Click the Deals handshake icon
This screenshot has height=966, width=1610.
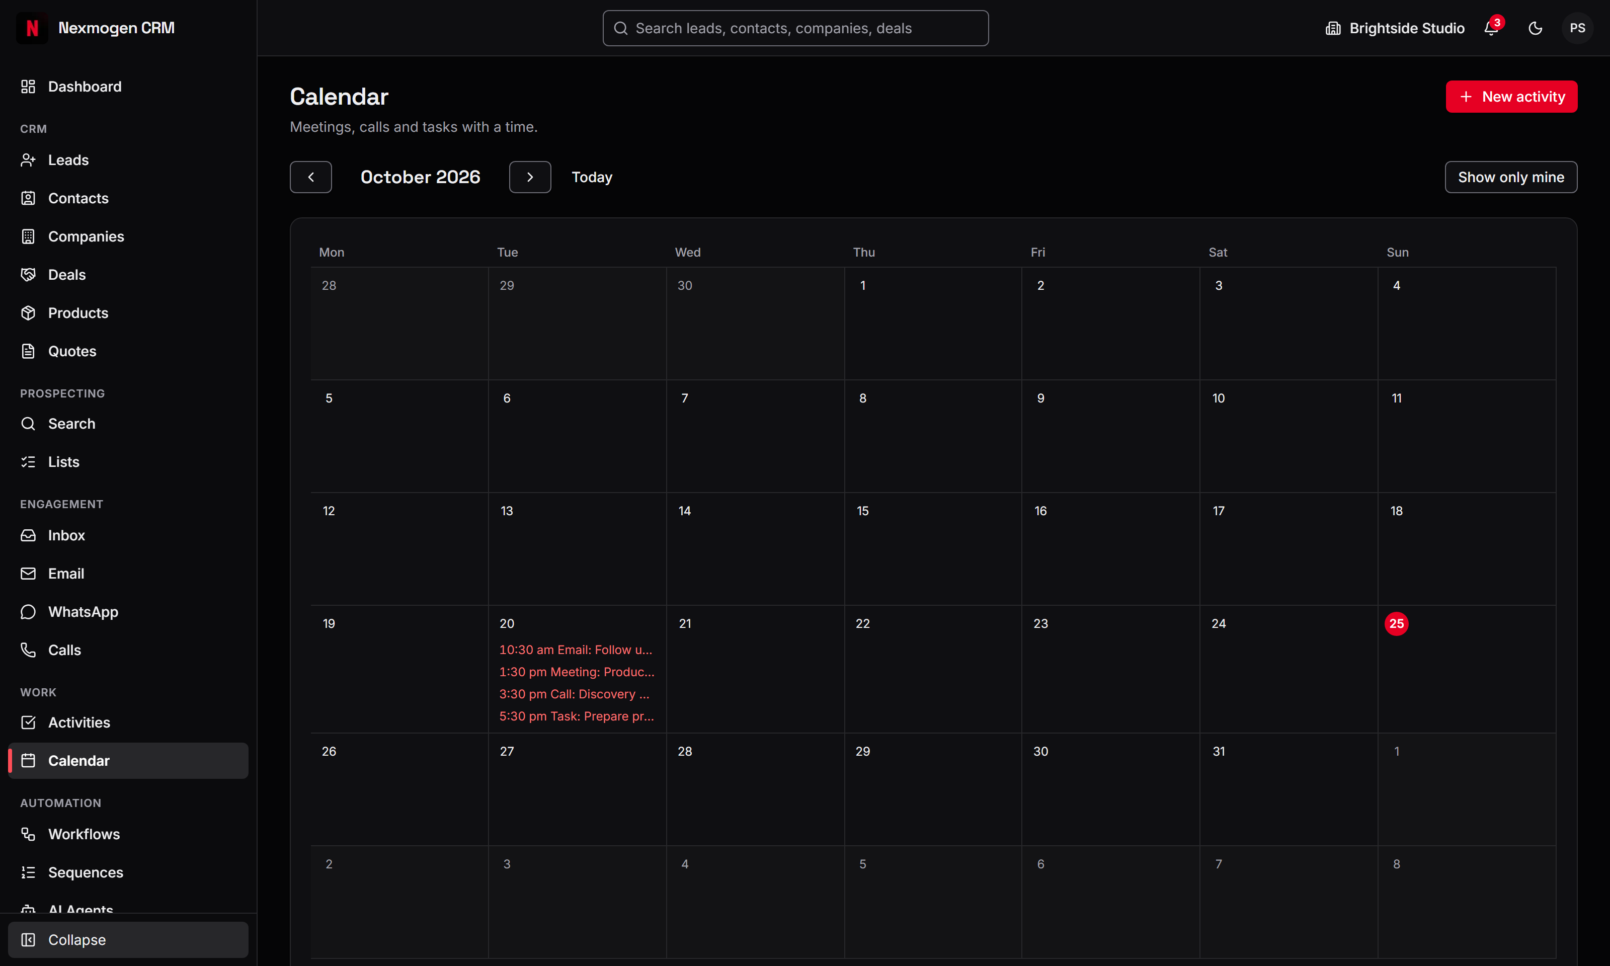[x=28, y=275]
